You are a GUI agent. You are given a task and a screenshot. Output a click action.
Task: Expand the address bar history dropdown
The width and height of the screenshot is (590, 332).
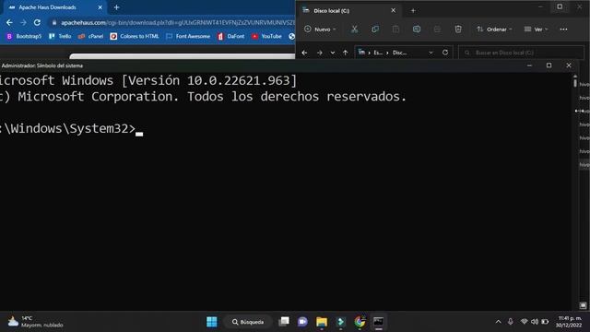click(x=431, y=53)
